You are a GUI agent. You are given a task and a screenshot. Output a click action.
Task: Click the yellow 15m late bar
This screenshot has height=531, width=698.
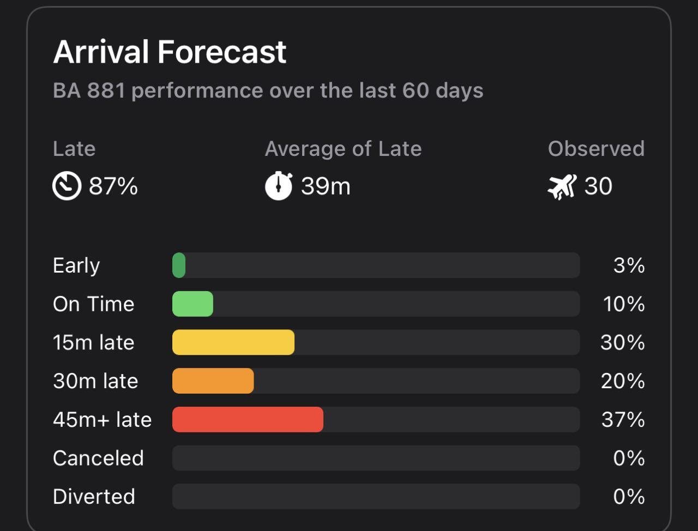233,342
